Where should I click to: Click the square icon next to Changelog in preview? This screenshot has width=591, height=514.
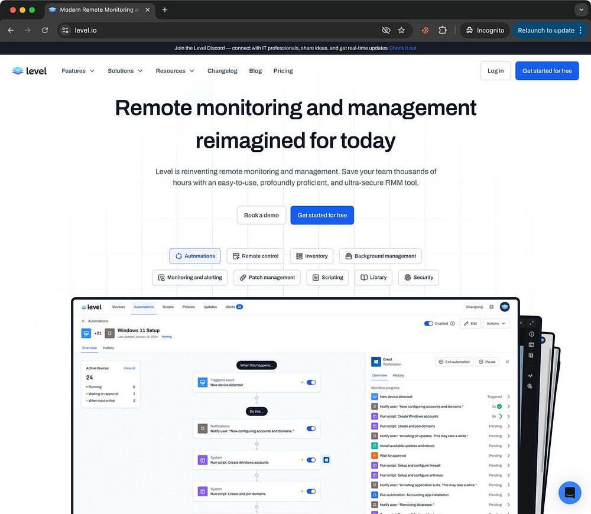pyautogui.click(x=492, y=307)
